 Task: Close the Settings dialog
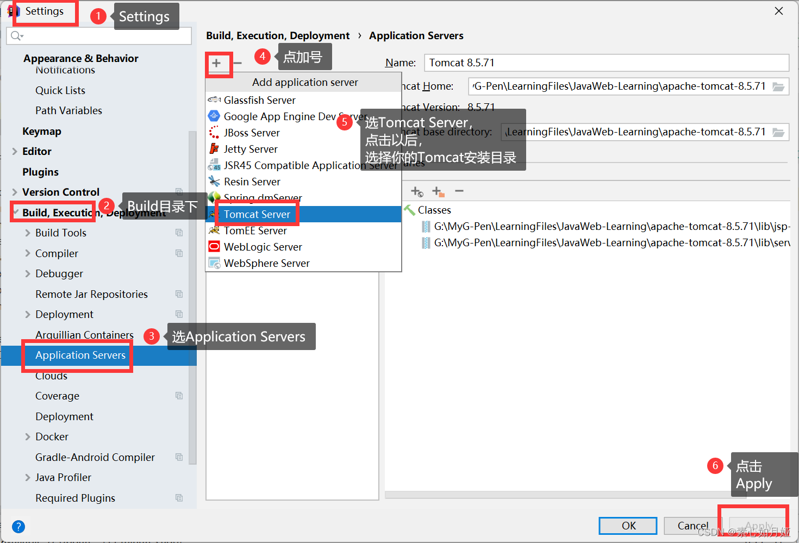[779, 11]
